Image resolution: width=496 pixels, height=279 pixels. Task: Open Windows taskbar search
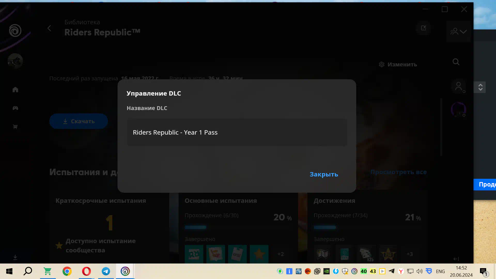pos(28,271)
